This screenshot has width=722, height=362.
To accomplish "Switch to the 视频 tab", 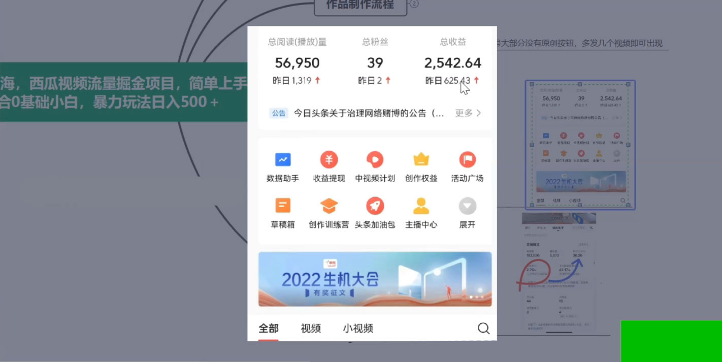I will pos(311,328).
